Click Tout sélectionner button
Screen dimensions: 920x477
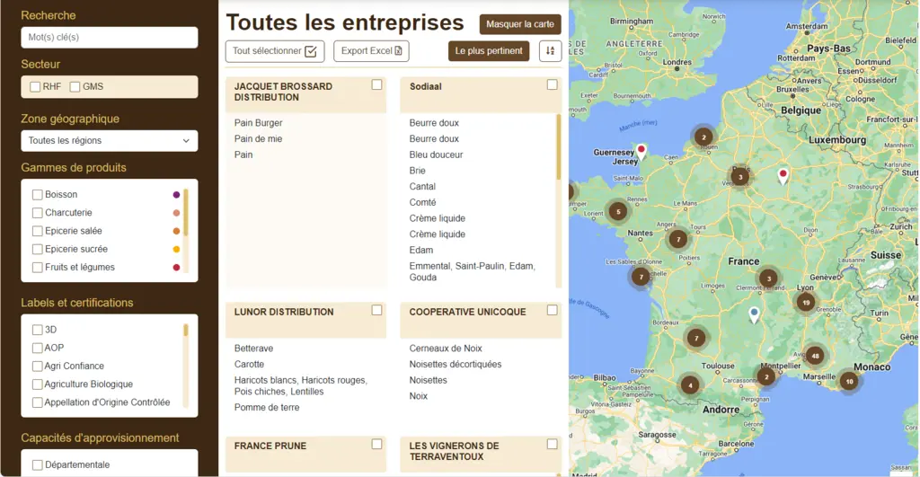click(x=275, y=51)
